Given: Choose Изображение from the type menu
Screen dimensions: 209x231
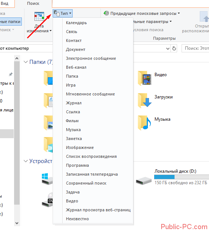Looking at the screenshot, I should pyautogui.click(x=80, y=147).
